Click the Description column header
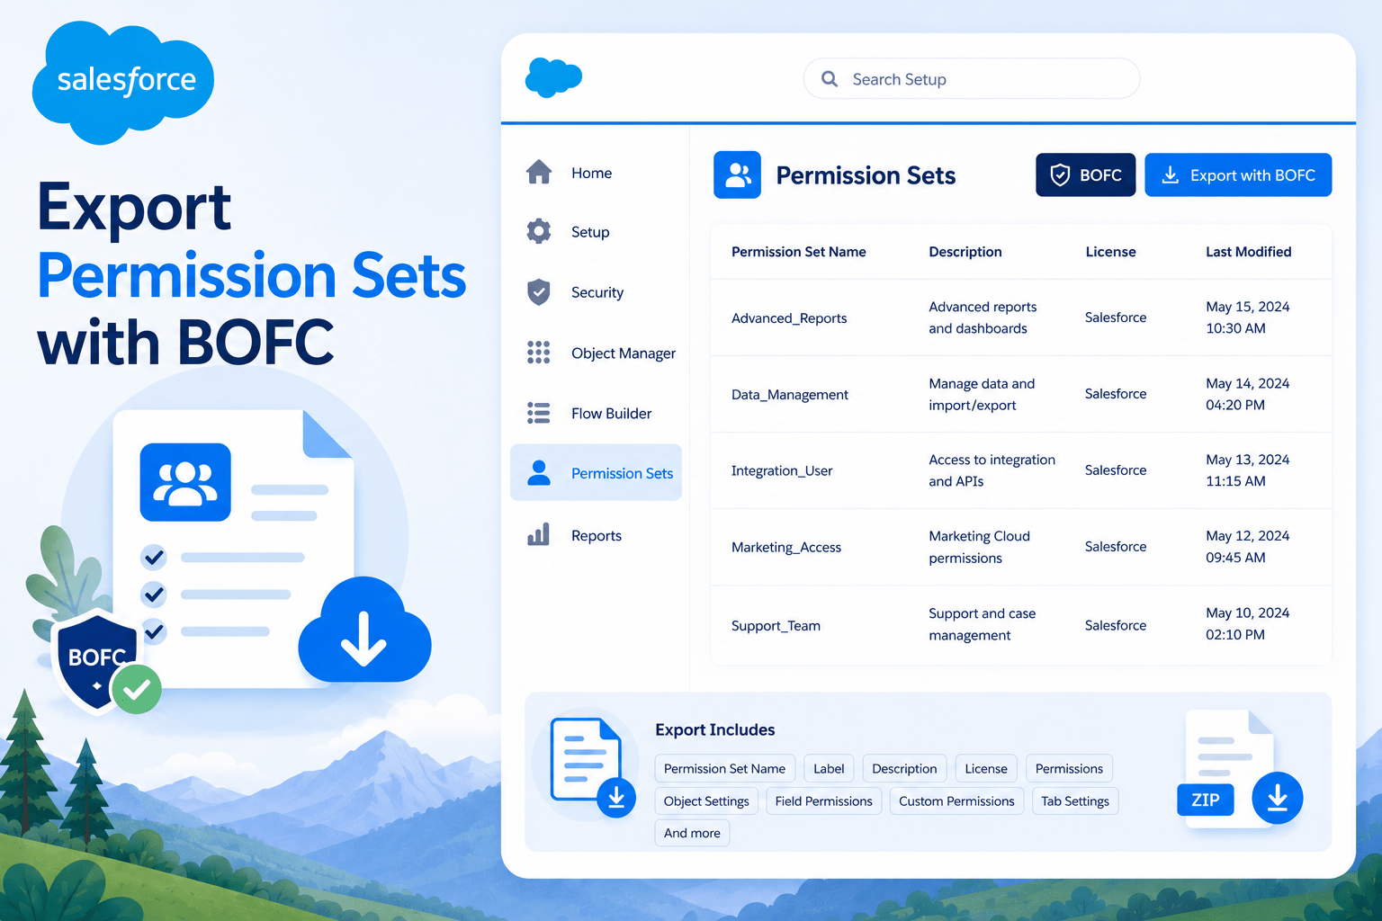 pyautogui.click(x=965, y=252)
